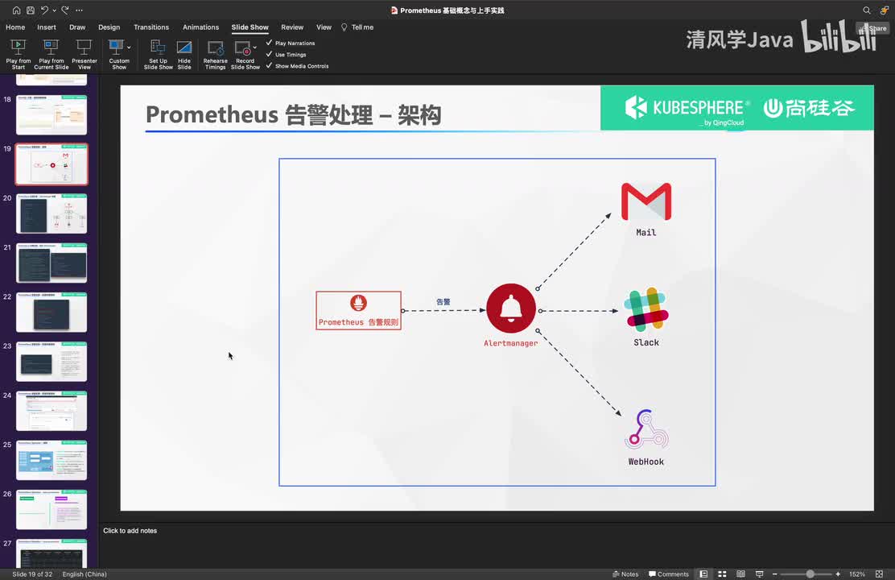The image size is (895, 580).
Task: Zoom out with minus button
Action: coord(774,574)
